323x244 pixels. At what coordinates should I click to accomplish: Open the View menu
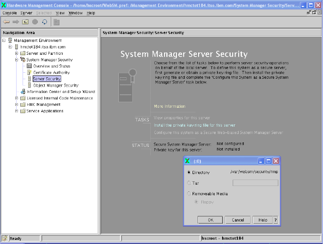tap(60, 13)
